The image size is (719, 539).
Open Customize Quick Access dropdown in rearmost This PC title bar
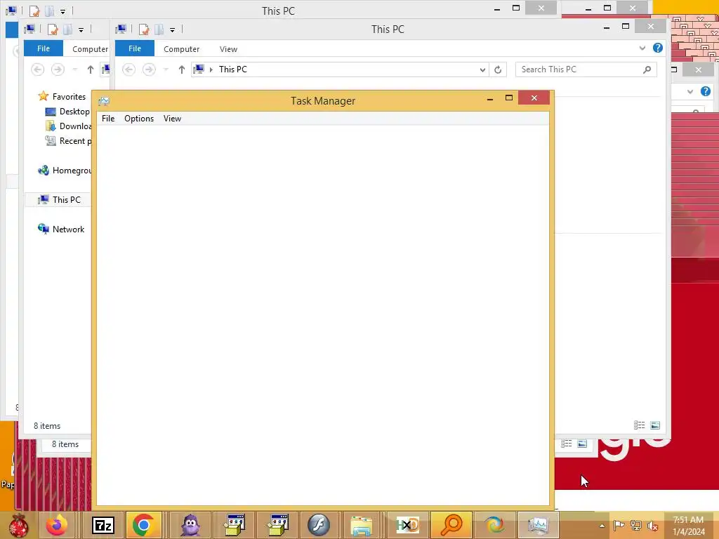pyautogui.click(x=62, y=11)
